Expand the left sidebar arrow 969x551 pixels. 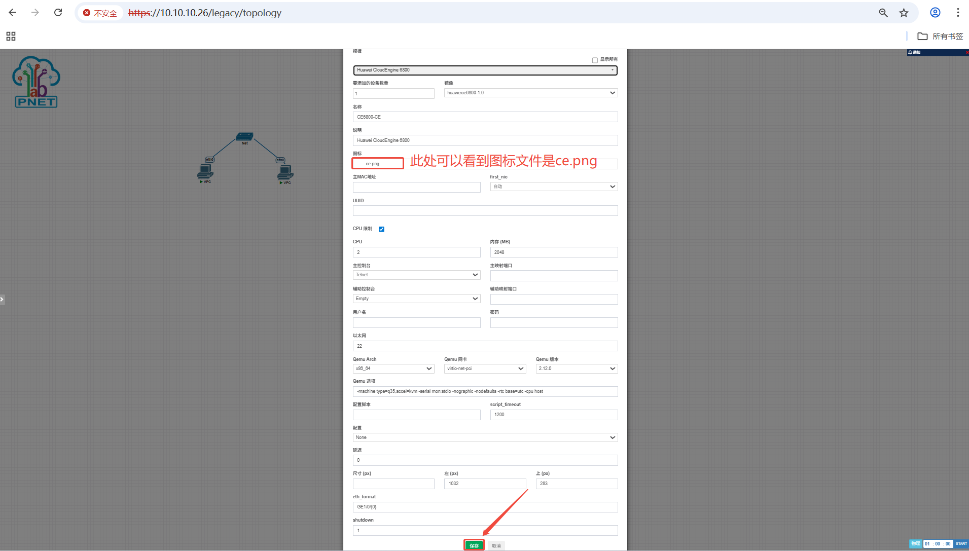[x=2, y=300]
